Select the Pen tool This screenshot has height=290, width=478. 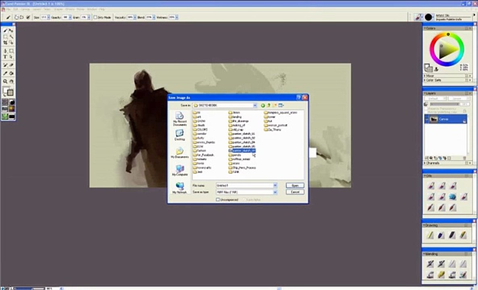5,51
